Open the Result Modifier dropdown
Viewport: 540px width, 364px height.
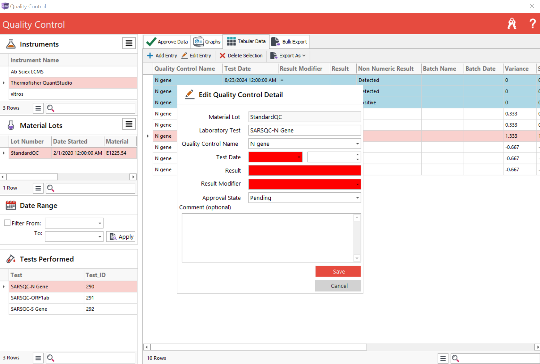357,184
